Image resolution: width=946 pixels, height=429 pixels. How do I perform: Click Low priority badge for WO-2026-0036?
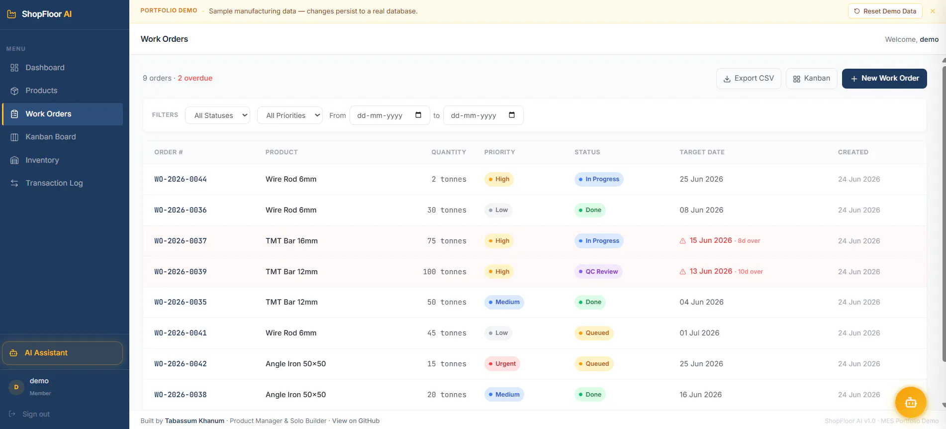click(x=498, y=210)
